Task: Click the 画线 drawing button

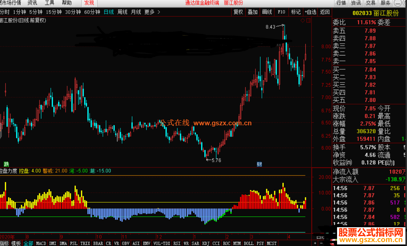Action: (267, 12)
